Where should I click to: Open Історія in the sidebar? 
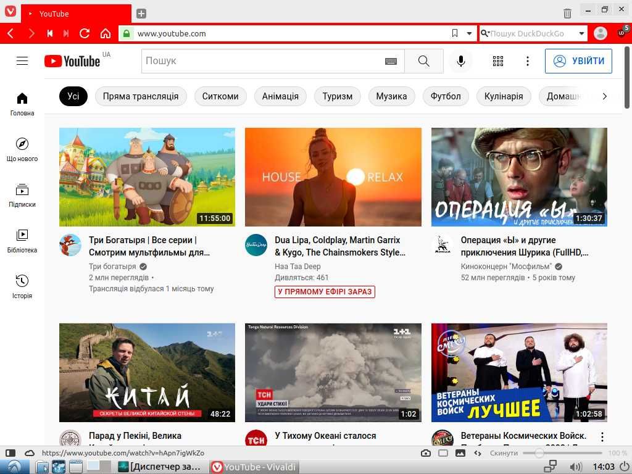pos(22,286)
